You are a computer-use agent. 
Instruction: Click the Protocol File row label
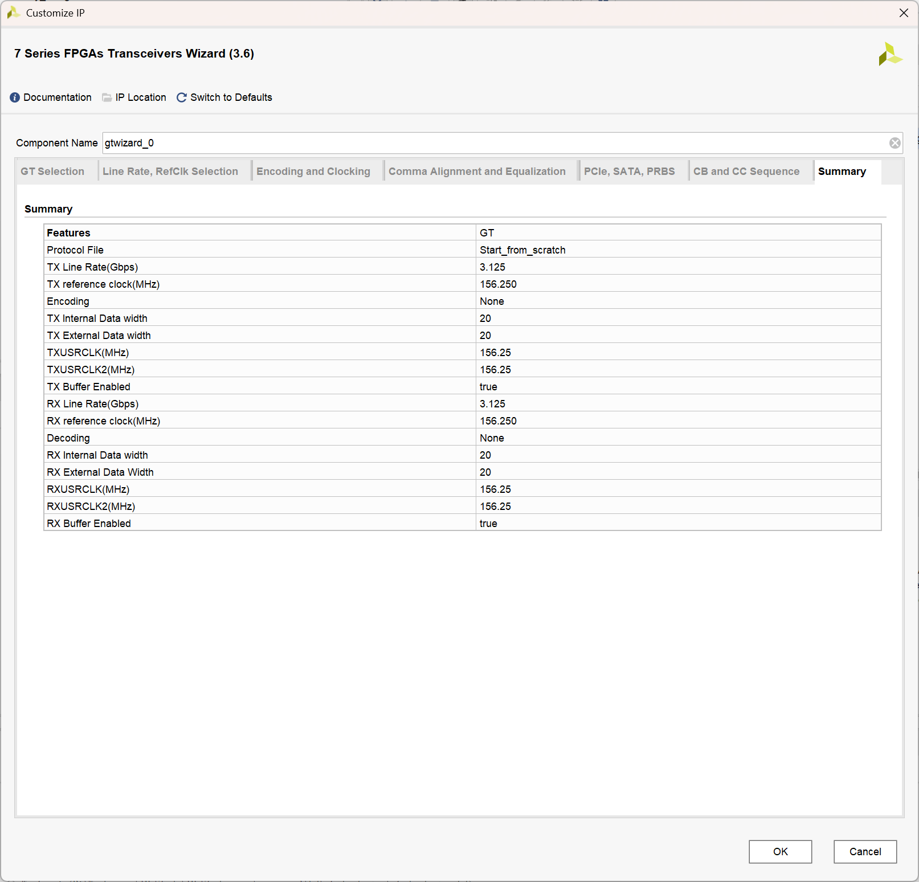[75, 250]
